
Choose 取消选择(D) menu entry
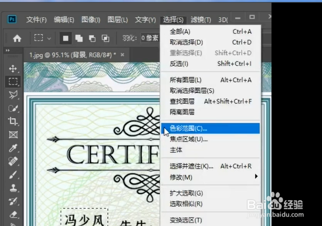point(210,42)
